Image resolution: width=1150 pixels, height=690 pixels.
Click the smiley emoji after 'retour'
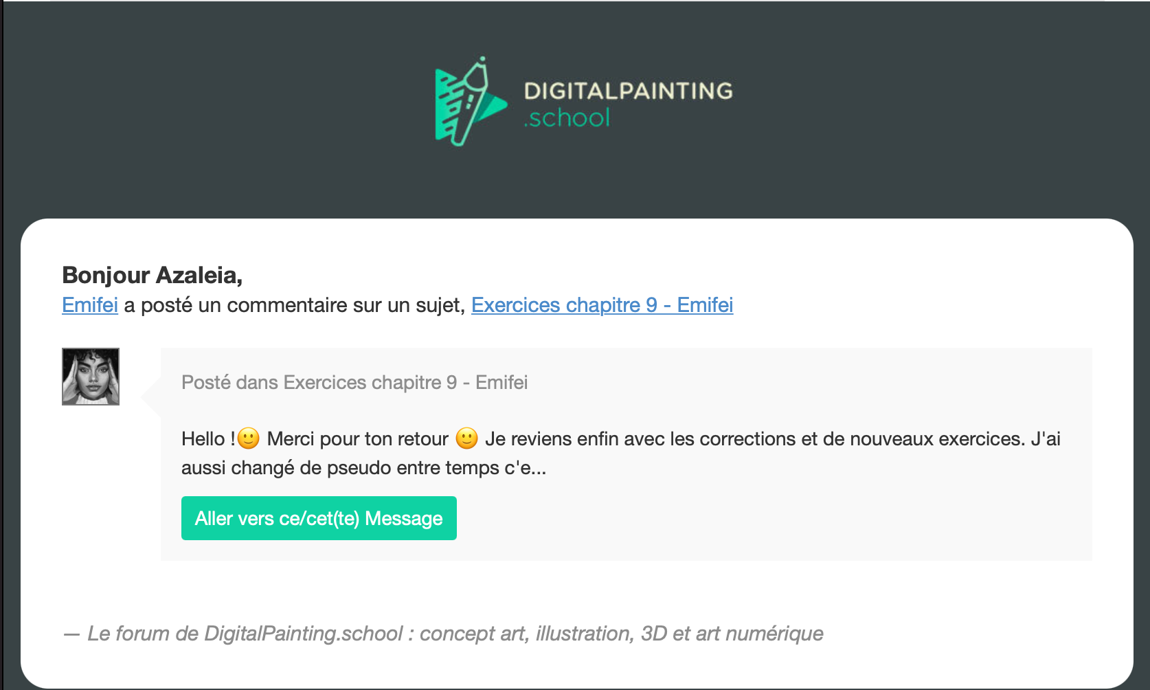467,438
